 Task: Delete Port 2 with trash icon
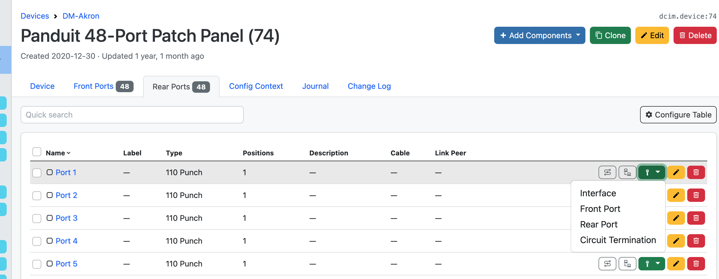[696, 195]
